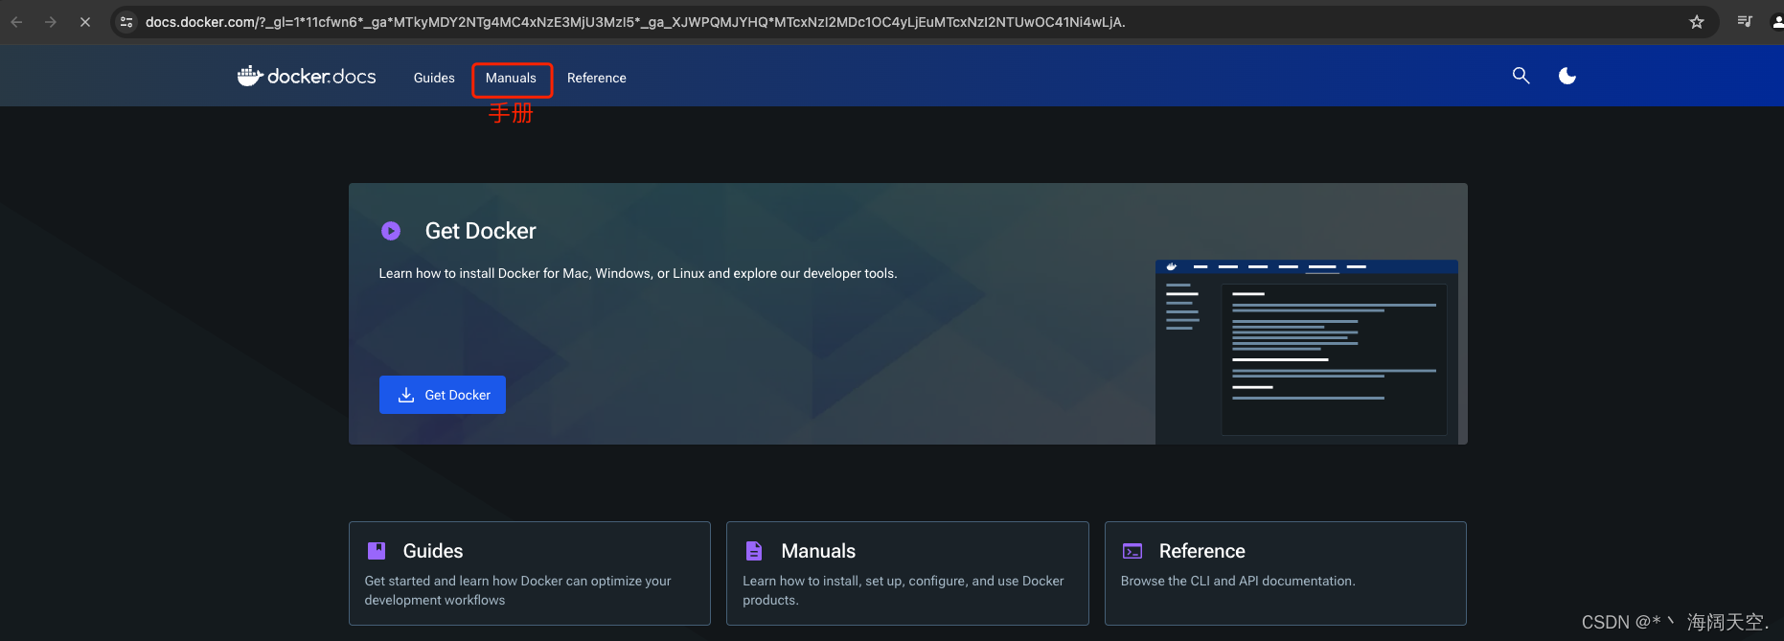Open the browser profile icon
This screenshot has height=641, width=1784.
coord(1777,22)
